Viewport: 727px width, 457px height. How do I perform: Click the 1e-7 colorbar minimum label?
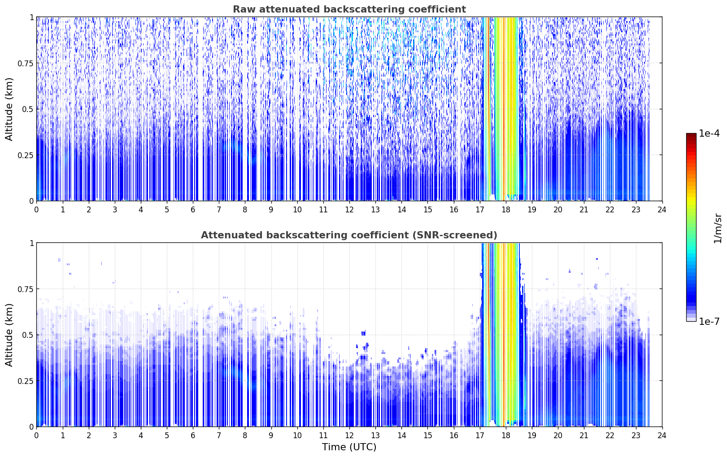pyautogui.click(x=709, y=321)
